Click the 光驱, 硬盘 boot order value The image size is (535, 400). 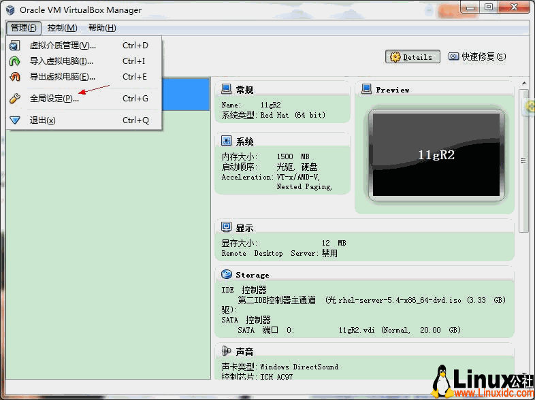click(x=297, y=167)
